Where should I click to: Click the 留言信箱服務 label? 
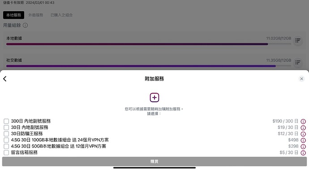point(24,153)
